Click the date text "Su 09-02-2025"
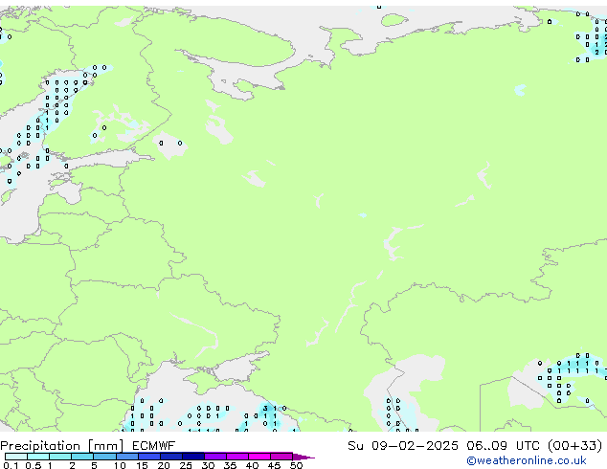 tap(403, 446)
